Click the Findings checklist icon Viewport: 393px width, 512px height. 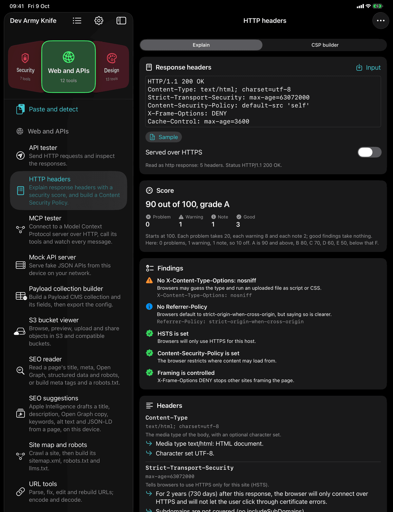[x=150, y=268]
